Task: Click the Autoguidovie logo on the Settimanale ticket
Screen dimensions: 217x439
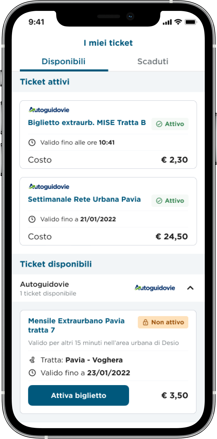Action: pyautogui.click(x=49, y=187)
